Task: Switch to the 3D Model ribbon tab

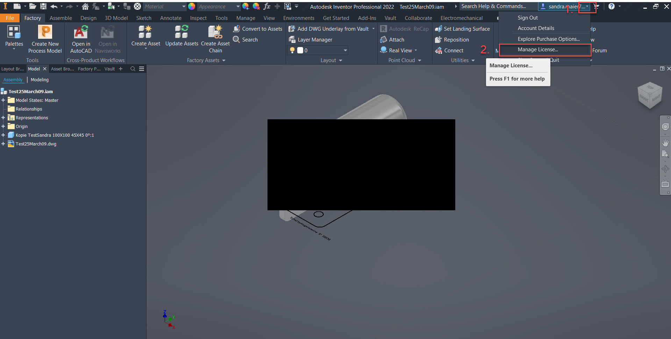Action: click(116, 18)
